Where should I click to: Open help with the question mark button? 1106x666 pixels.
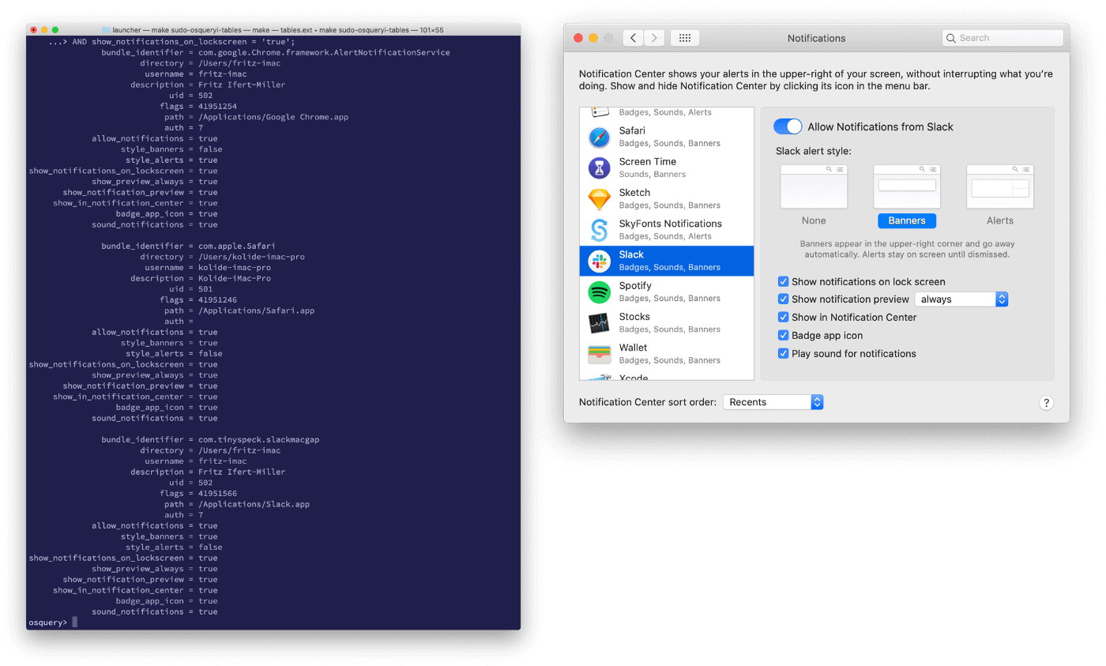click(1046, 403)
